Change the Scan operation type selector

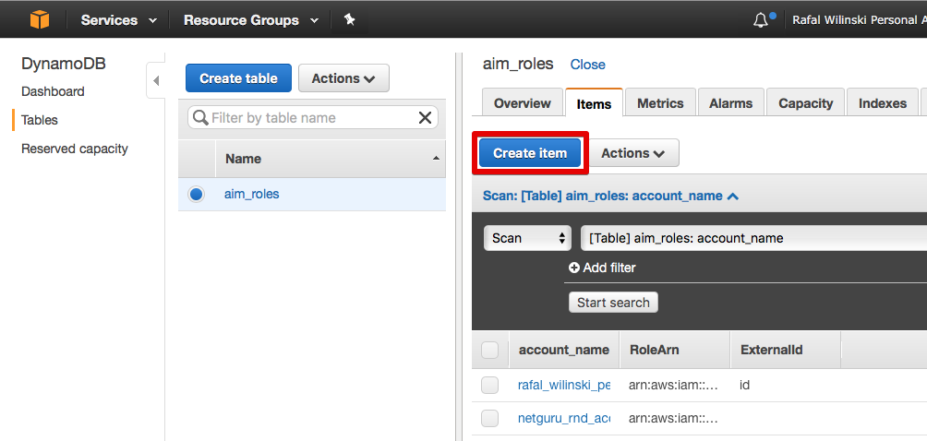coord(527,239)
